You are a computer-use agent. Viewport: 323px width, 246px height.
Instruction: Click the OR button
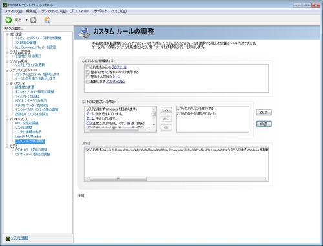click(166, 128)
